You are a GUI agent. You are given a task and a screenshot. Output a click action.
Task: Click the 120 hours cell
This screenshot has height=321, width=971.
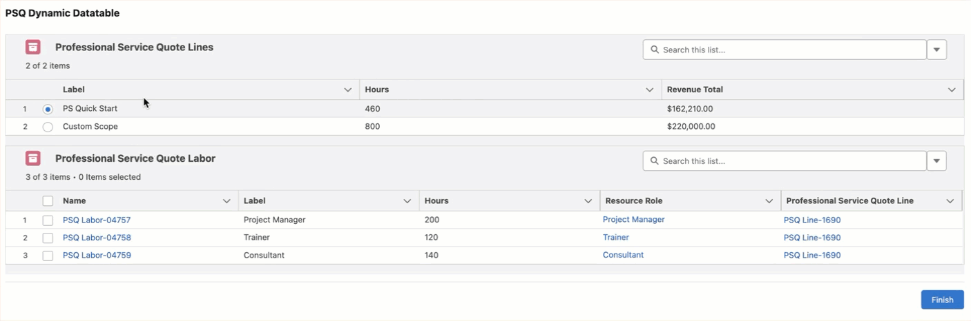(432, 238)
